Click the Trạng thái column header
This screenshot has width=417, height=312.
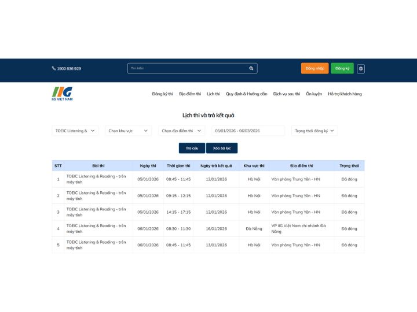click(349, 166)
